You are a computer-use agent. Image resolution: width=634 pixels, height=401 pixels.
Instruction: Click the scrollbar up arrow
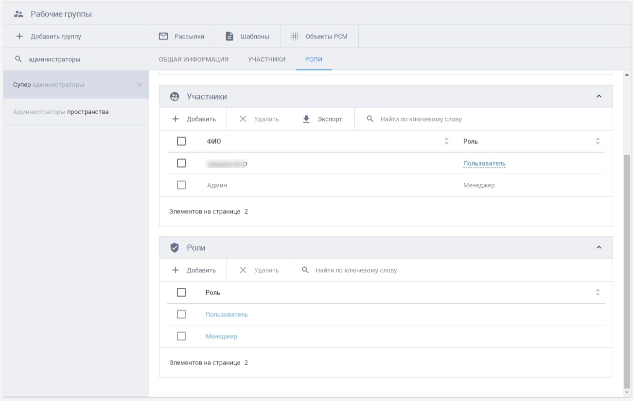(626, 75)
